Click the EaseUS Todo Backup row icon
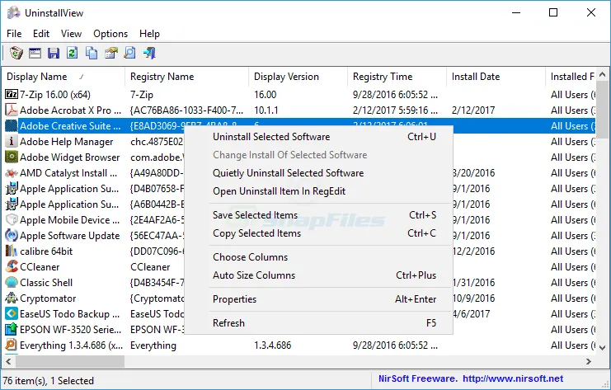The image size is (611, 390). coord(12,313)
